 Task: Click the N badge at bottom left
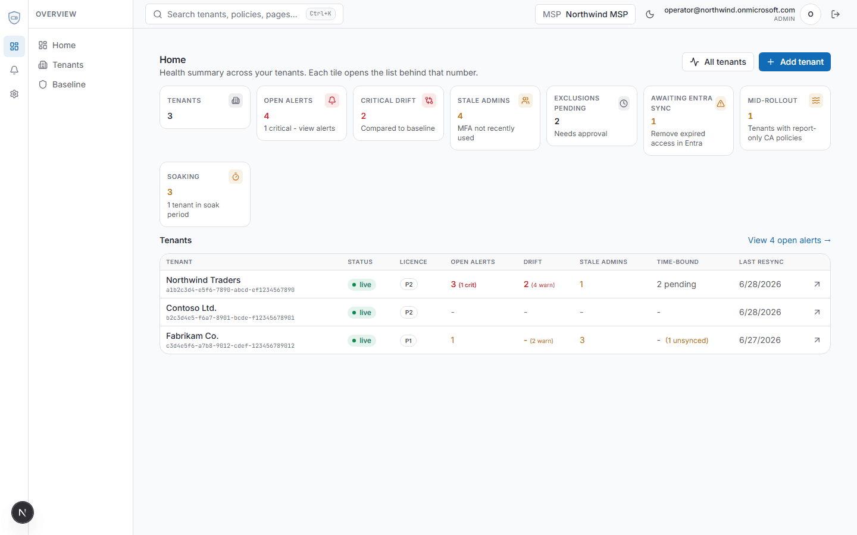pyautogui.click(x=23, y=512)
